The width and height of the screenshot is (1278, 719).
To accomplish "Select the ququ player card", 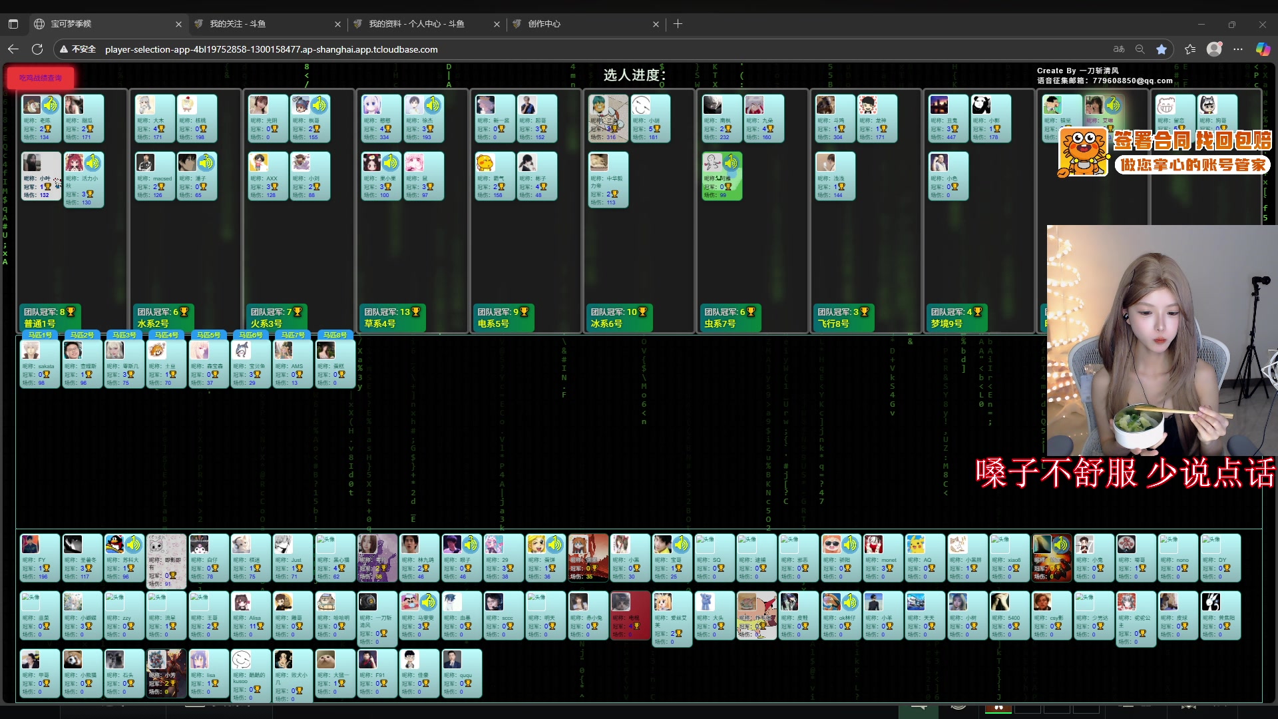I will tap(461, 673).
